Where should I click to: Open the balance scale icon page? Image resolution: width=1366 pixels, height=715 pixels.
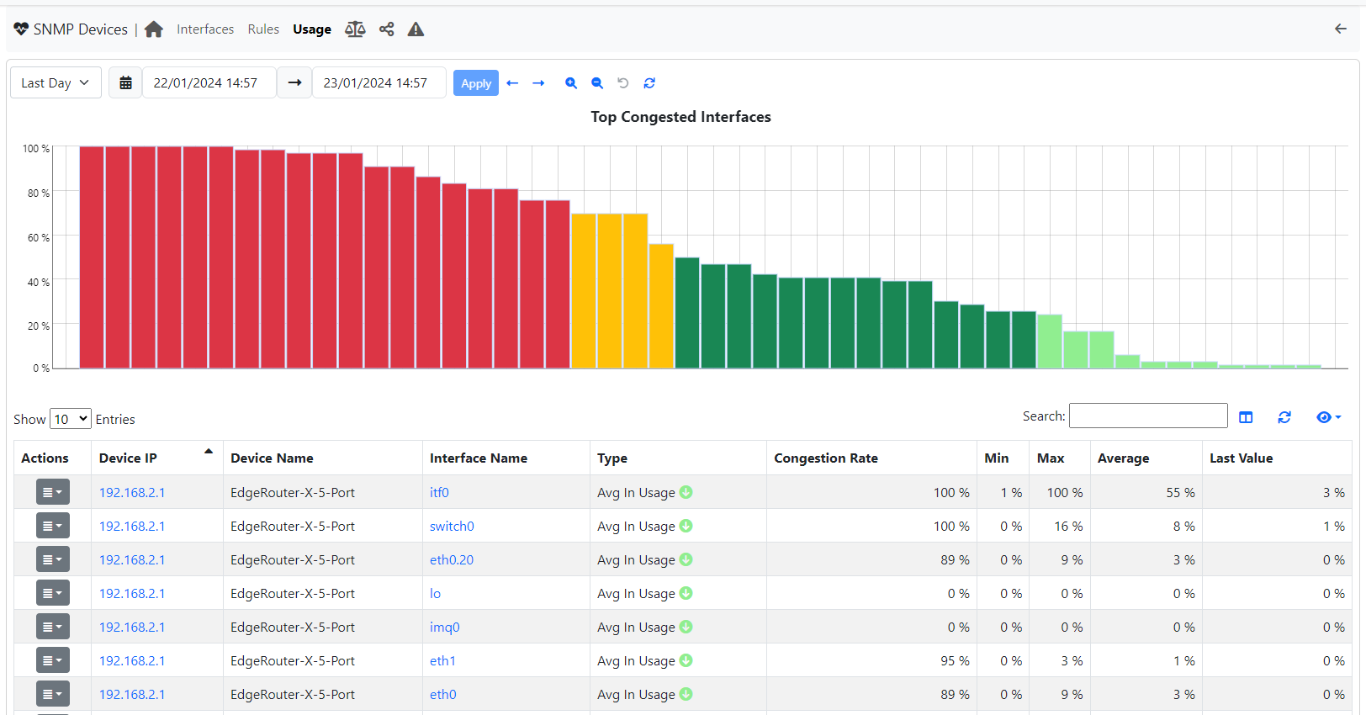click(355, 29)
